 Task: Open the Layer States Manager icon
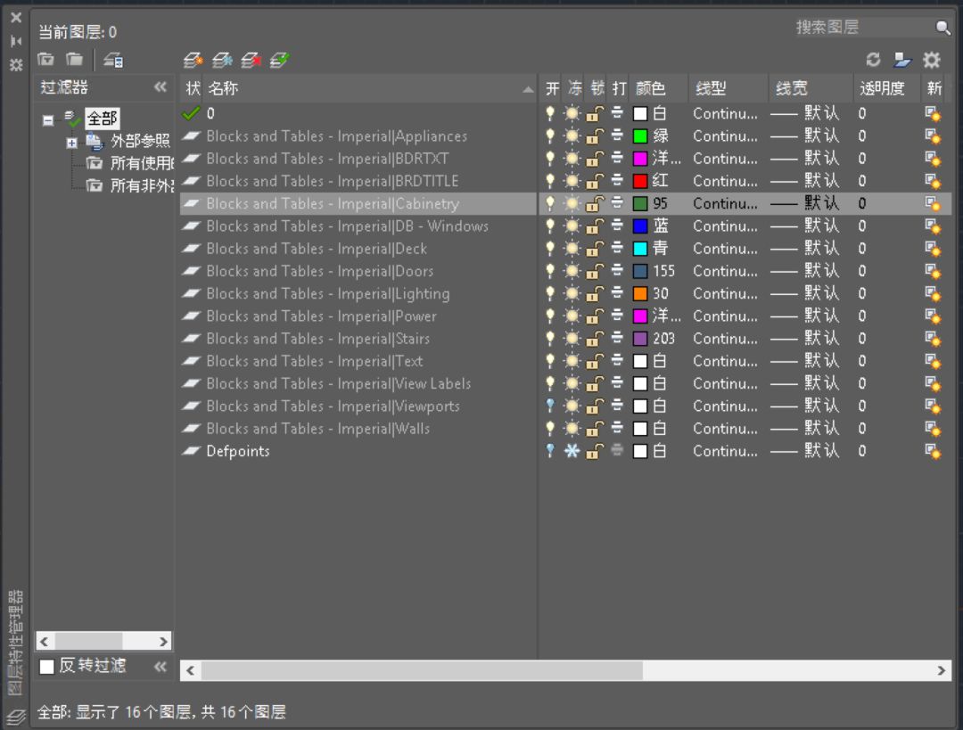(113, 61)
